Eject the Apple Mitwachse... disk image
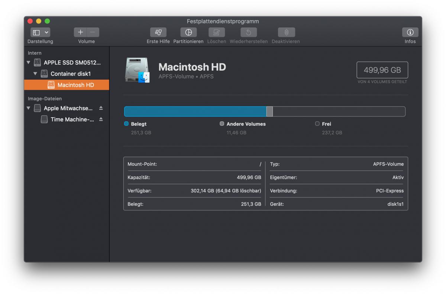This screenshot has width=446, height=294. click(x=101, y=108)
